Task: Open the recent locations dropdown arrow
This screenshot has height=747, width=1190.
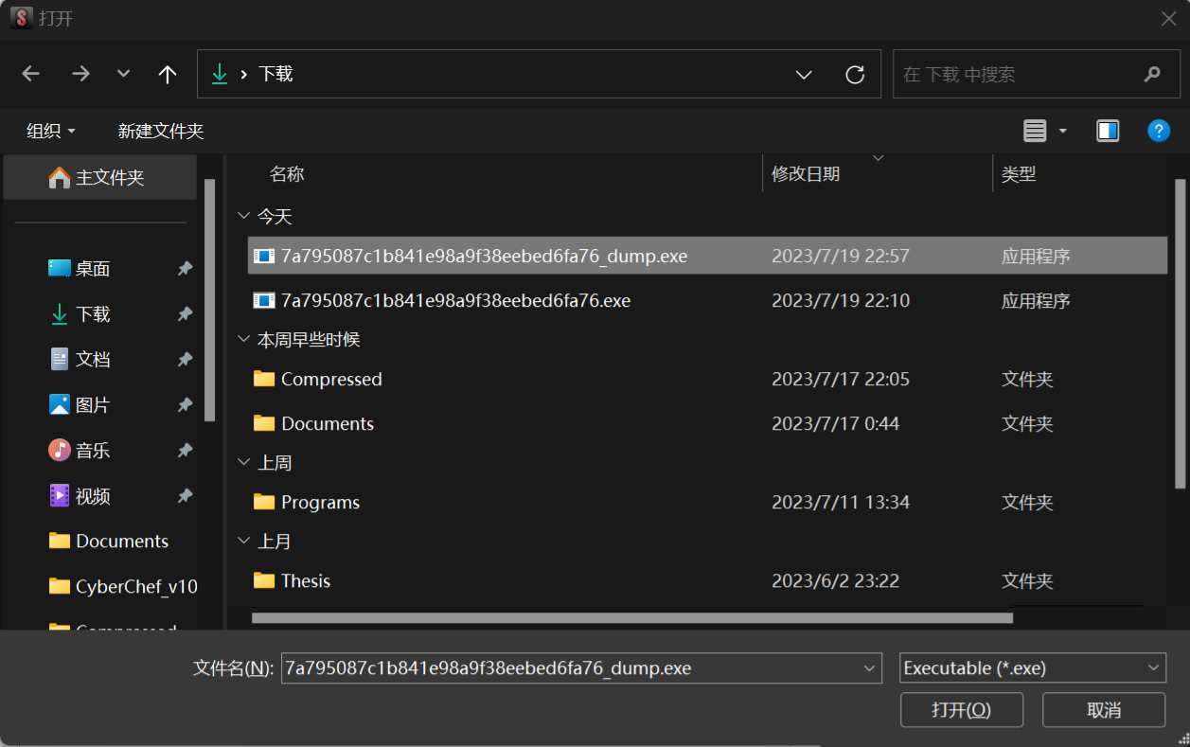Action: click(x=123, y=74)
